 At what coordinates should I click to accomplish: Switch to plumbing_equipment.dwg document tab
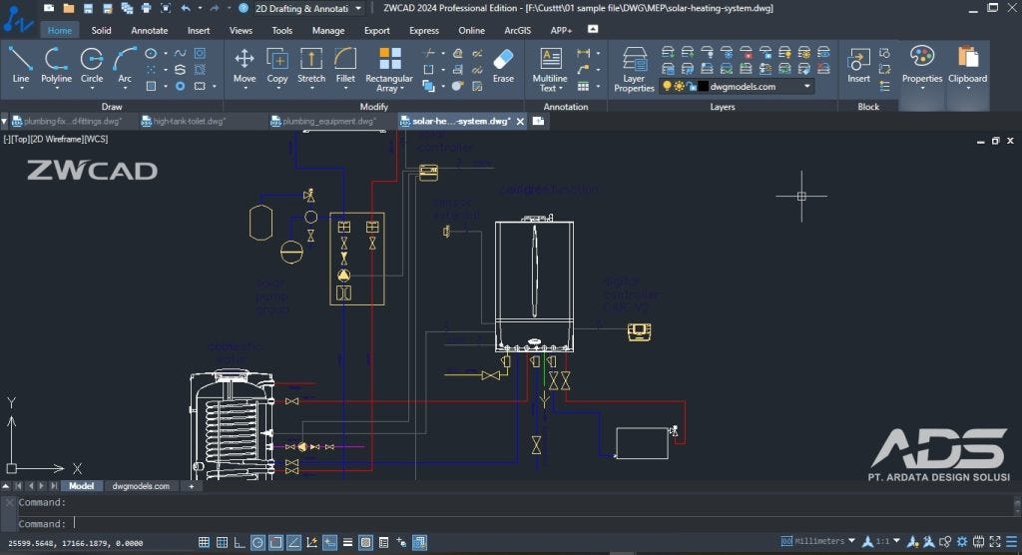click(x=329, y=122)
